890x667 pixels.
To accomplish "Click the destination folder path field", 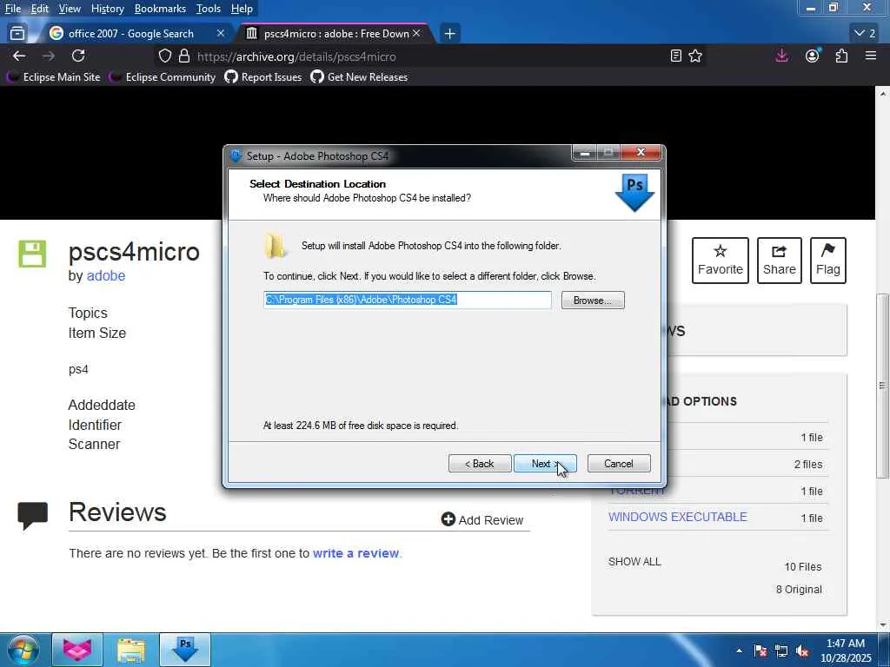I will 407,300.
